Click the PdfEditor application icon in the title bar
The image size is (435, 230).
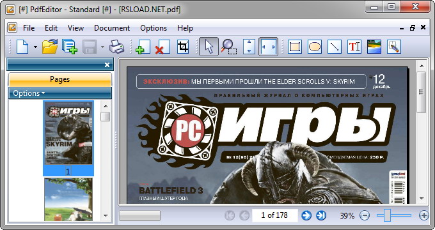(x=10, y=10)
